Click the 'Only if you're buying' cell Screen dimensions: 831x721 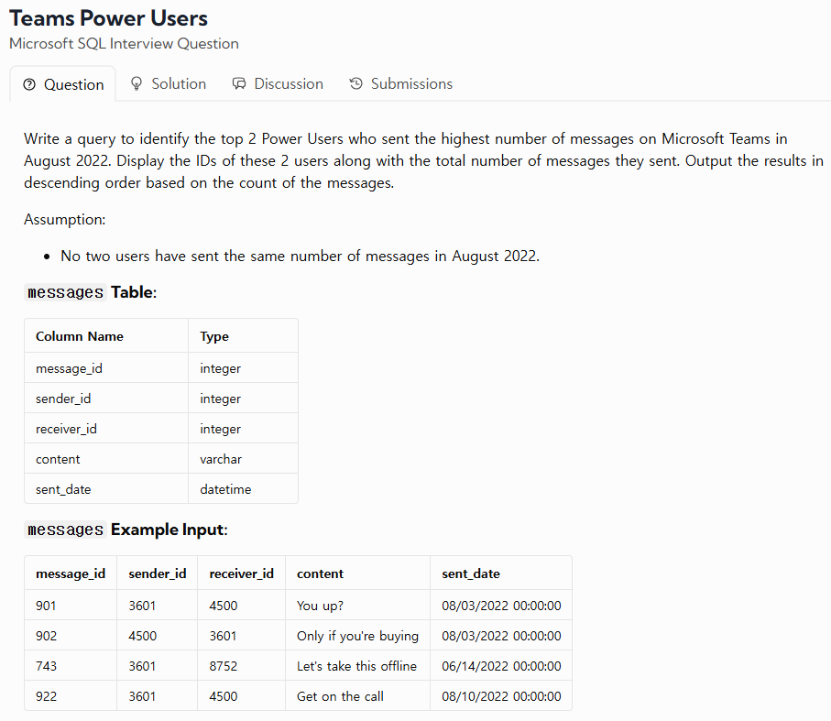coord(357,636)
